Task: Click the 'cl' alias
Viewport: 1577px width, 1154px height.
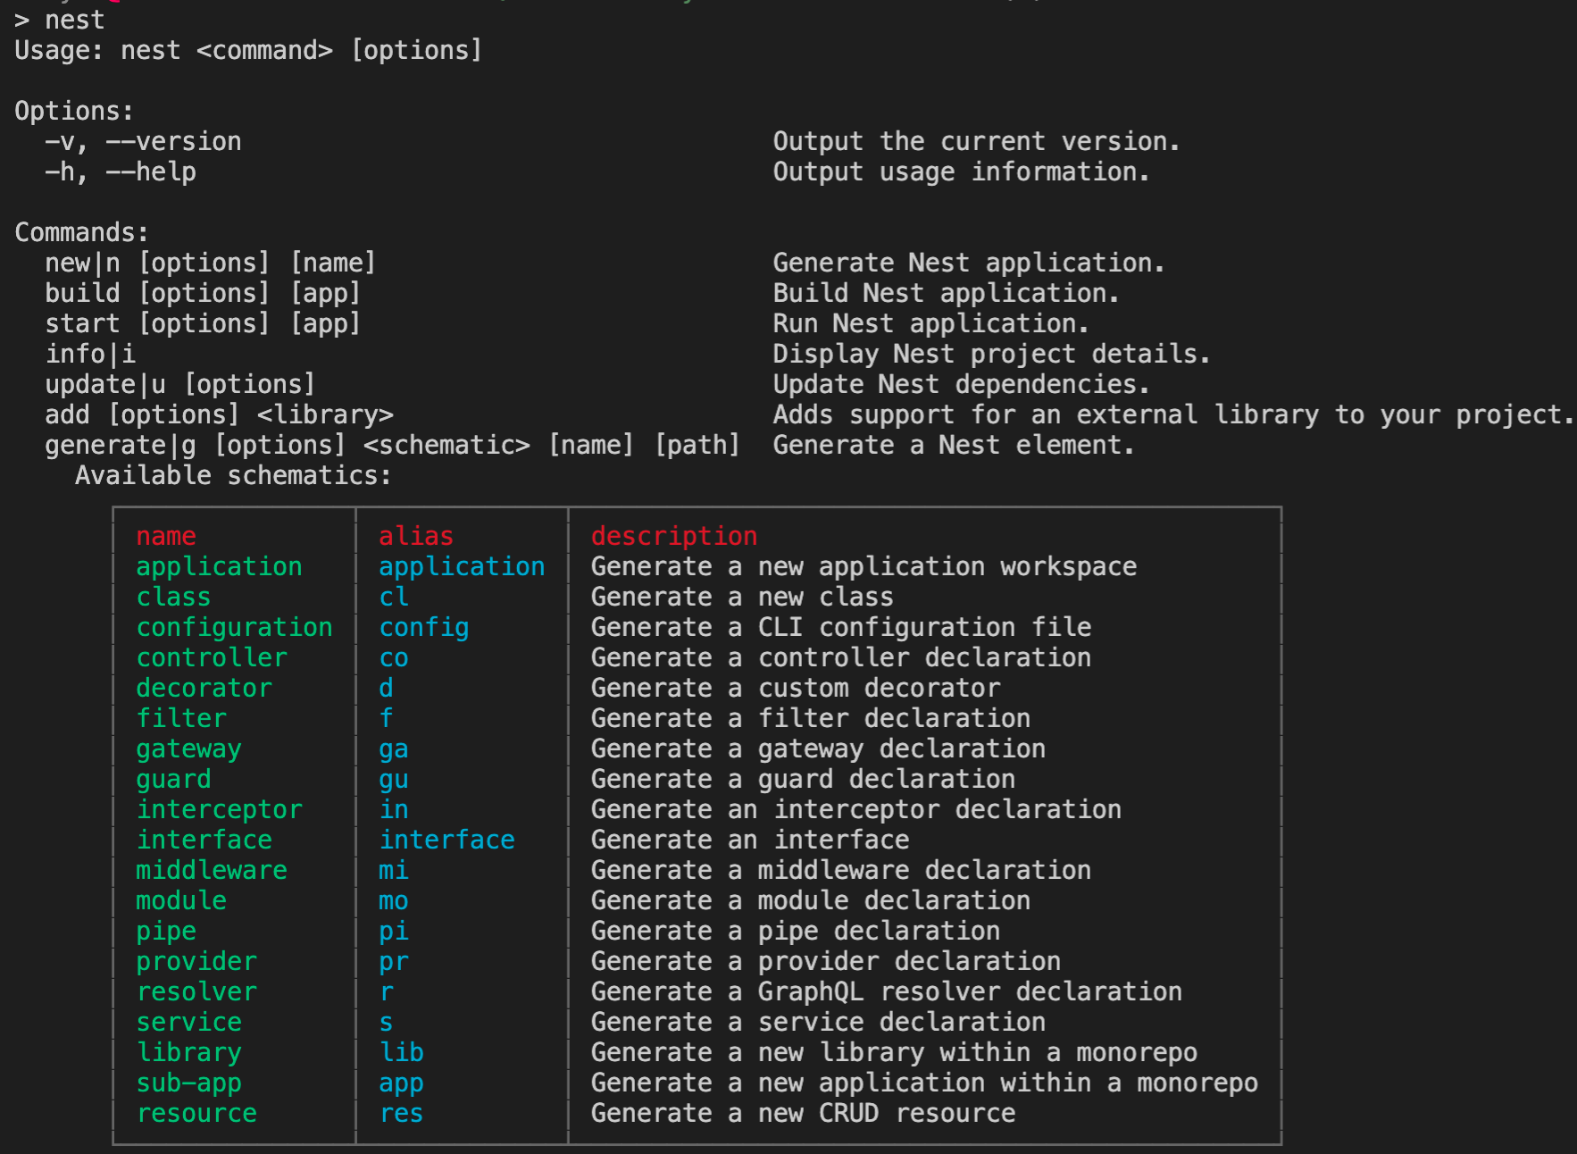Action: point(394,598)
